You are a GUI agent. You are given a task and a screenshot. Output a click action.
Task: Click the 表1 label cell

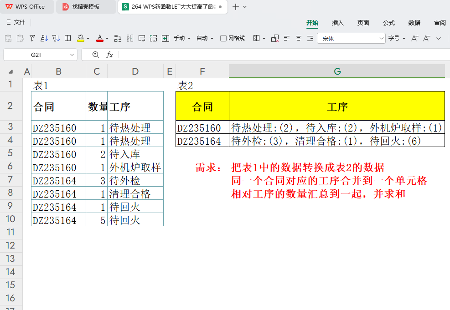pos(58,85)
